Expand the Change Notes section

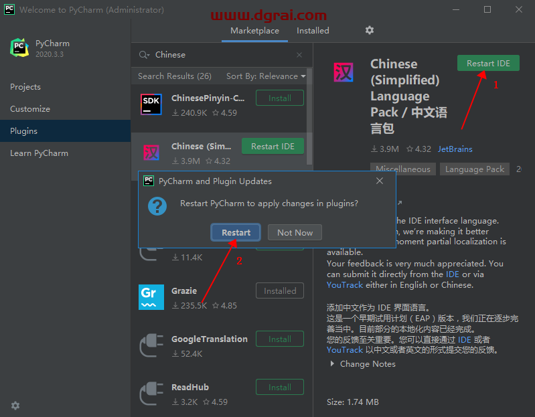(x=363, y=364)
